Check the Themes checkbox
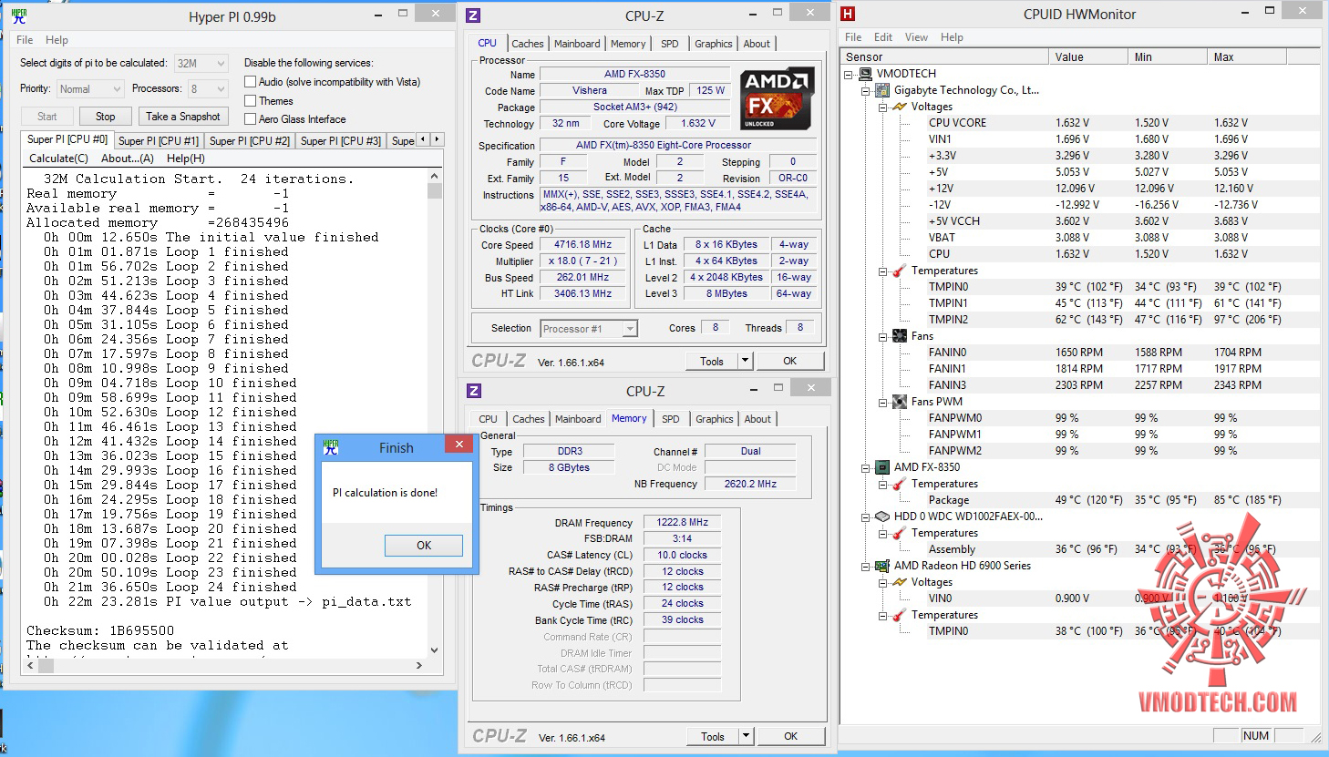 pos(251,101)
